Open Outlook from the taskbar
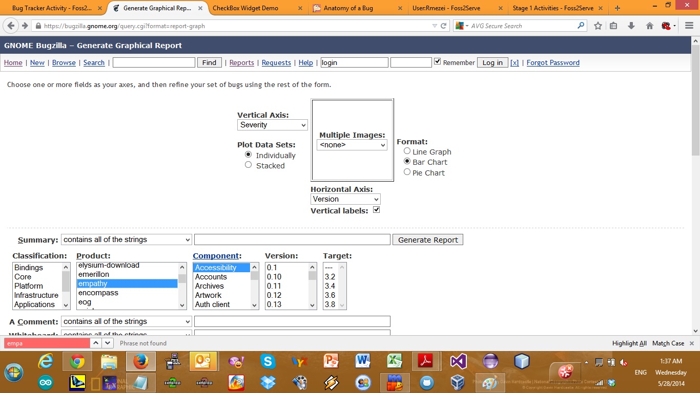The width and height of the screenshot is (700, 393). (x=203, y=361)
